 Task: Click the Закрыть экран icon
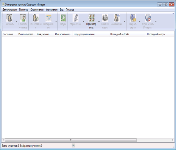(x=133, y=18)
